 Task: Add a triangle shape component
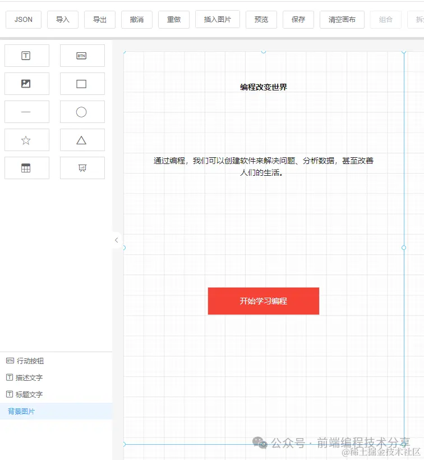(82, 140)
